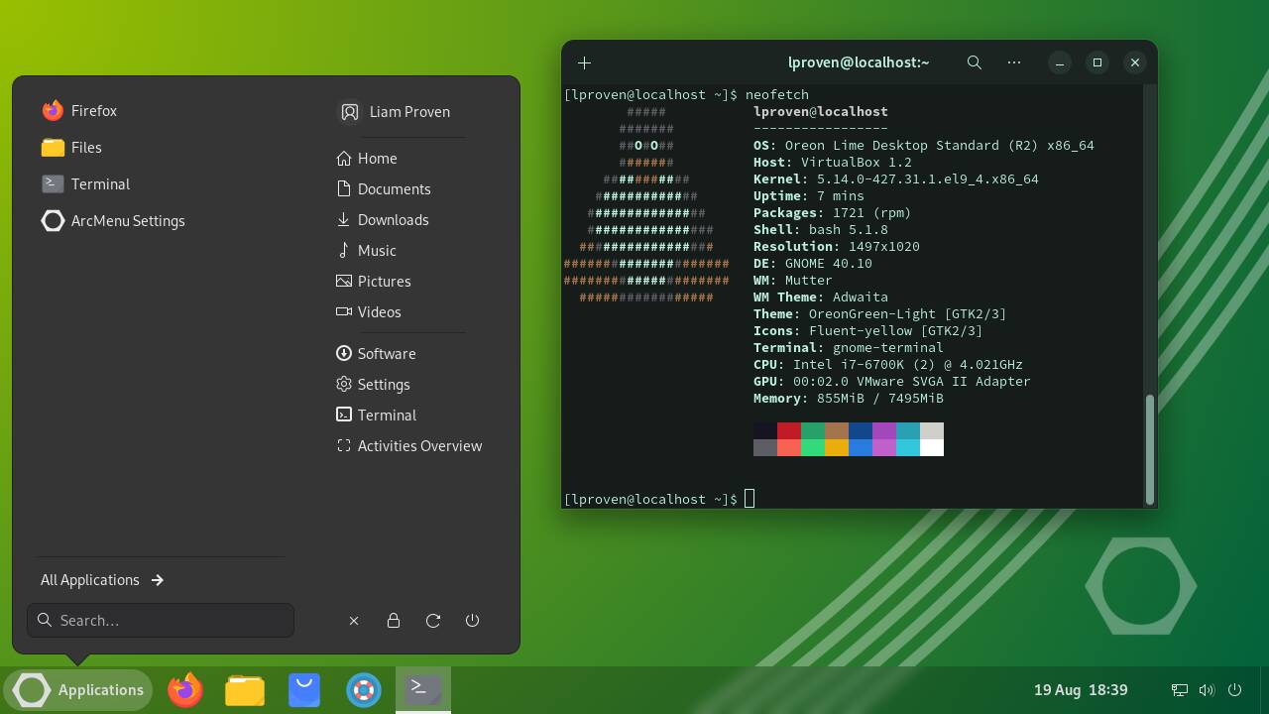
Task: Click the restart icon in ArcMenu
Action: tap(433, 621)
